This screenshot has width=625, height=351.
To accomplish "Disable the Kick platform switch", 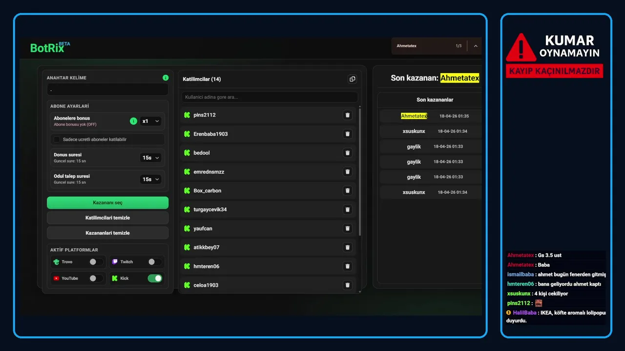I will [155, 278].
